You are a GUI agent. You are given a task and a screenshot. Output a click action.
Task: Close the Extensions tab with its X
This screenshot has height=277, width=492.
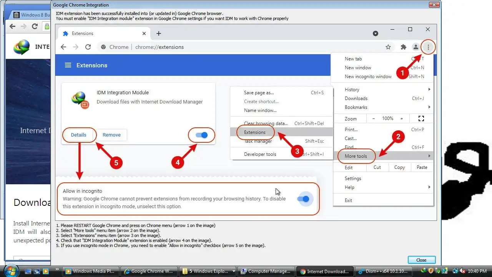pos(144,33)
